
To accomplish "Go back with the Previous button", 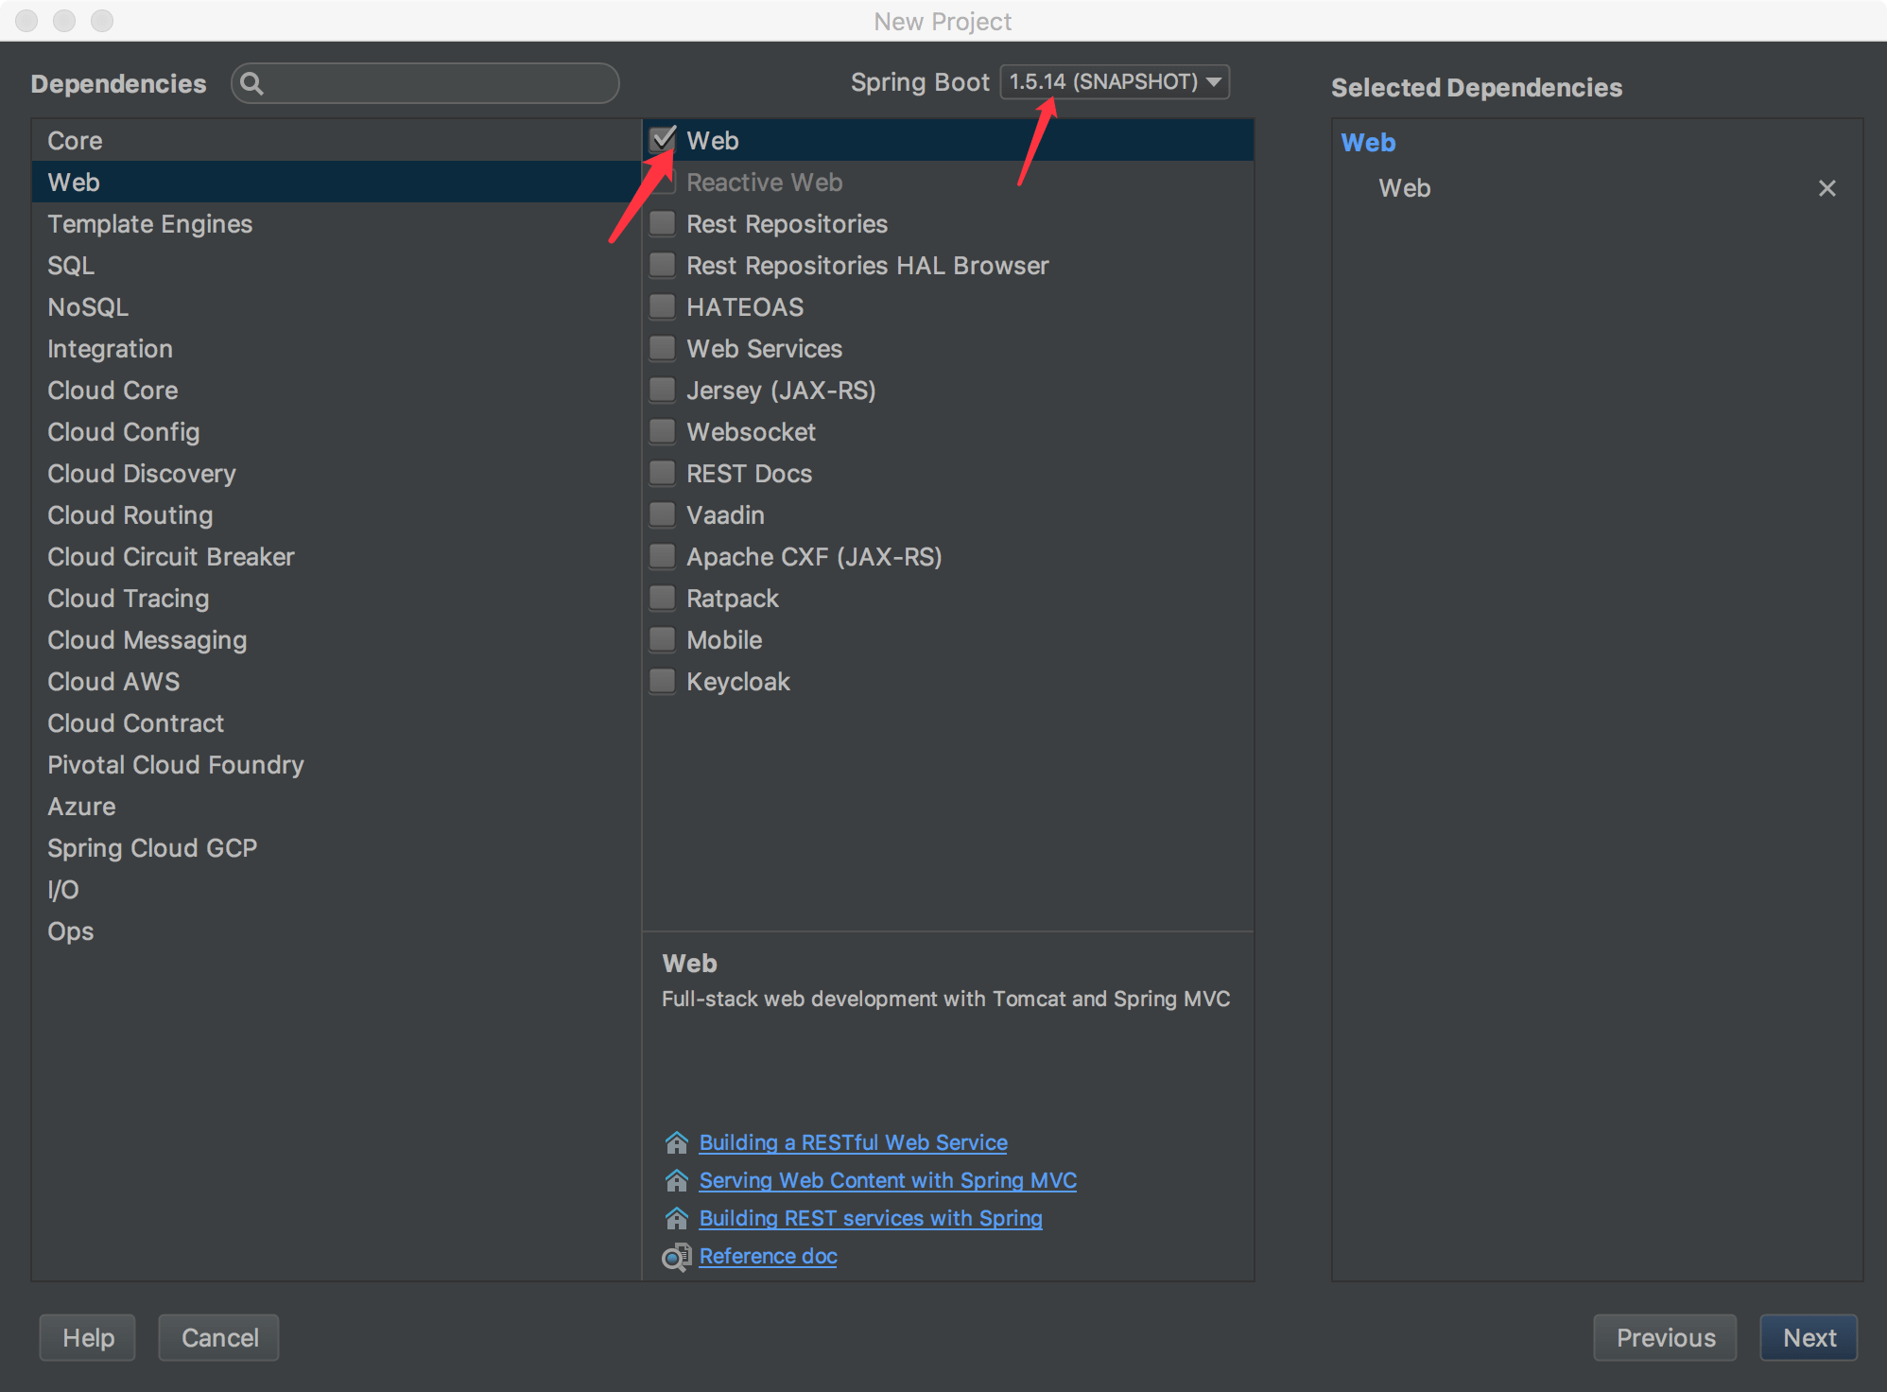I will point(1664,1337).
